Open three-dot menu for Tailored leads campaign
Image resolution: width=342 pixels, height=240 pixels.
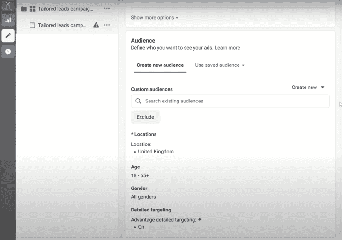[x=107, y=9]
